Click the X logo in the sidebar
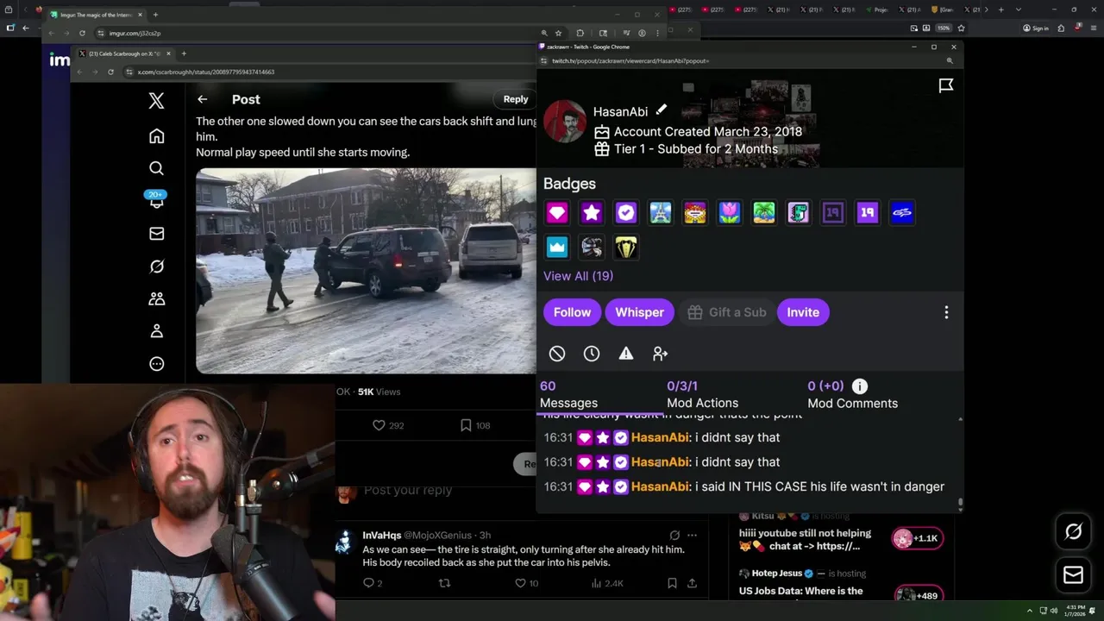 (156, 101)
